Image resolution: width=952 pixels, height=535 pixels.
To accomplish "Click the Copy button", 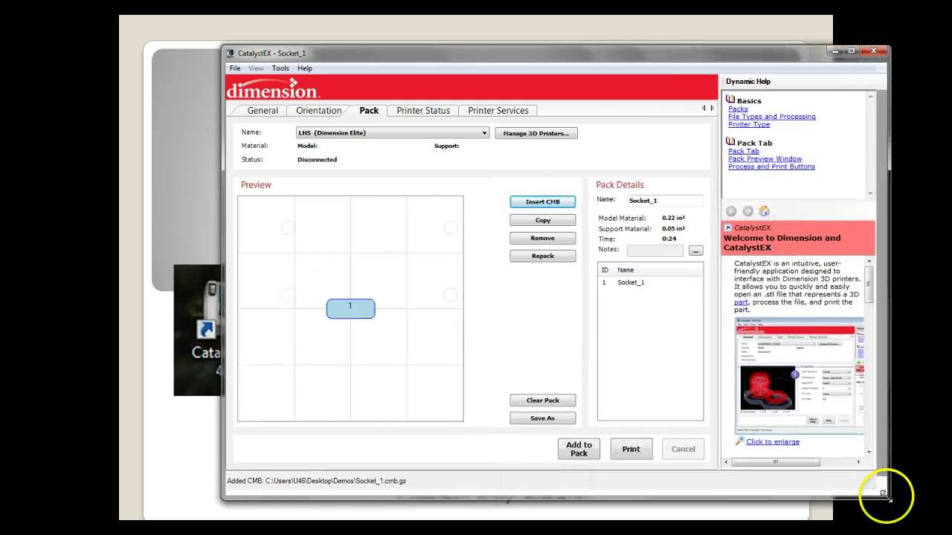I will coord(543,220).
